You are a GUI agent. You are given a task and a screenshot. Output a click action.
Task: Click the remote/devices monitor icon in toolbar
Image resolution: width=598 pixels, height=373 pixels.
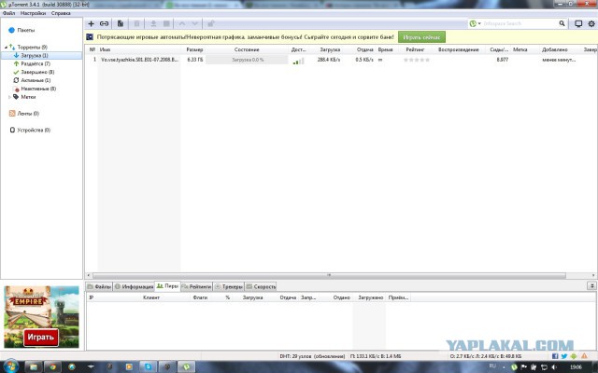point(578,22)
